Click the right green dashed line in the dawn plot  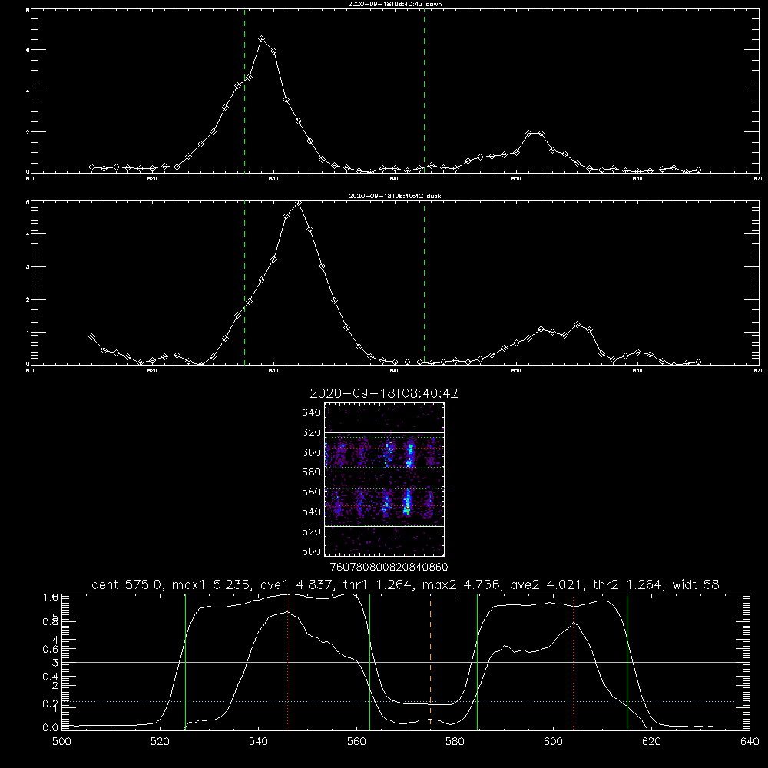coord(424,91)
